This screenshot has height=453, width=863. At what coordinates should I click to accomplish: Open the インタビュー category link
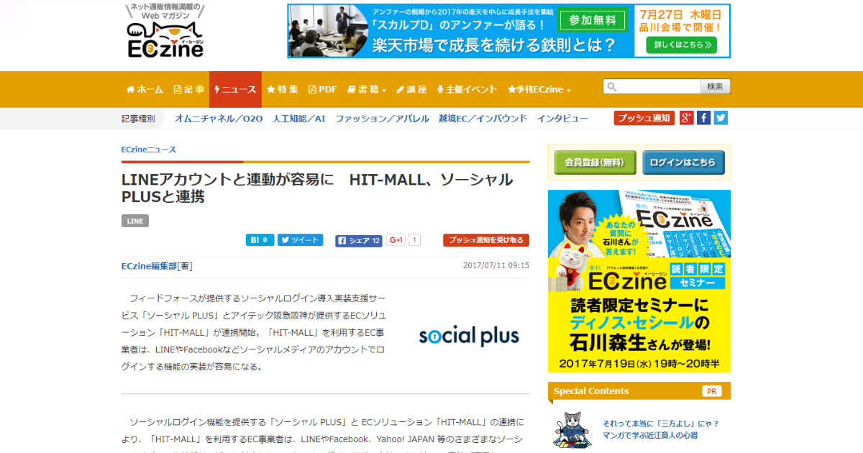(x=562, y=119)
